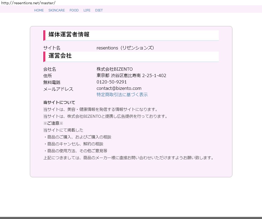The image size is (262, 219).
Task: Click the gray footer bar
Action: pos(131,218)
